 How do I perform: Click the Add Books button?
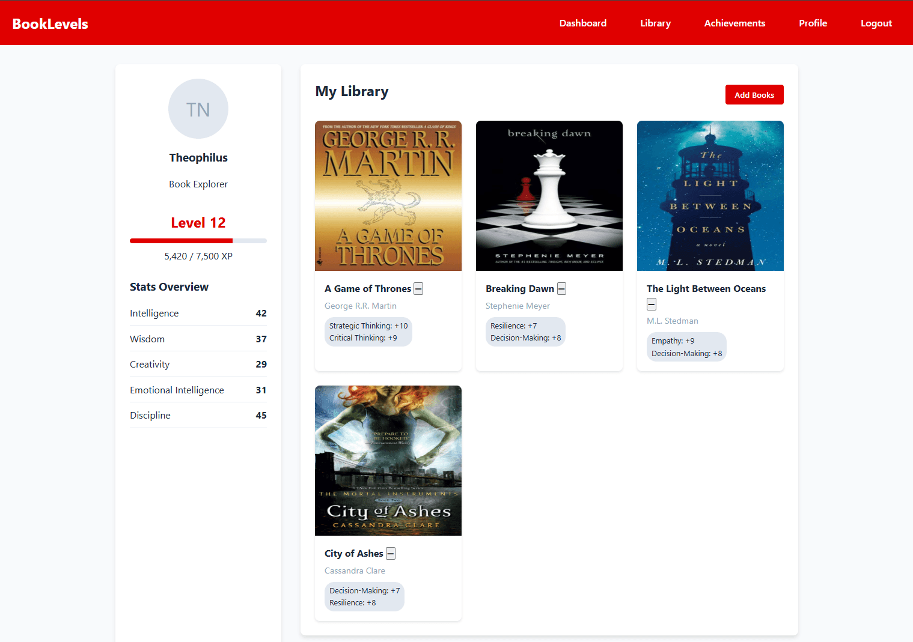click(x=754, y=95)
